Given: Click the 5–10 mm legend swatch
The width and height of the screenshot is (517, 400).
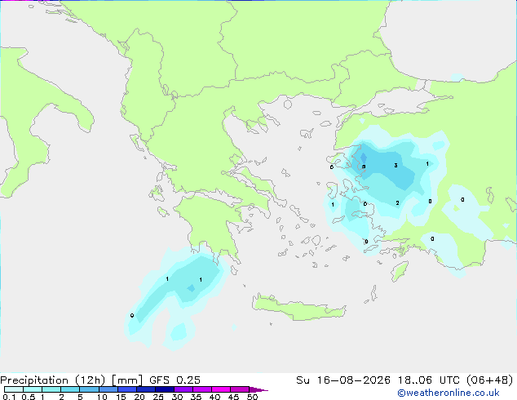Looking at the screenshot, I should pos(89,389).
